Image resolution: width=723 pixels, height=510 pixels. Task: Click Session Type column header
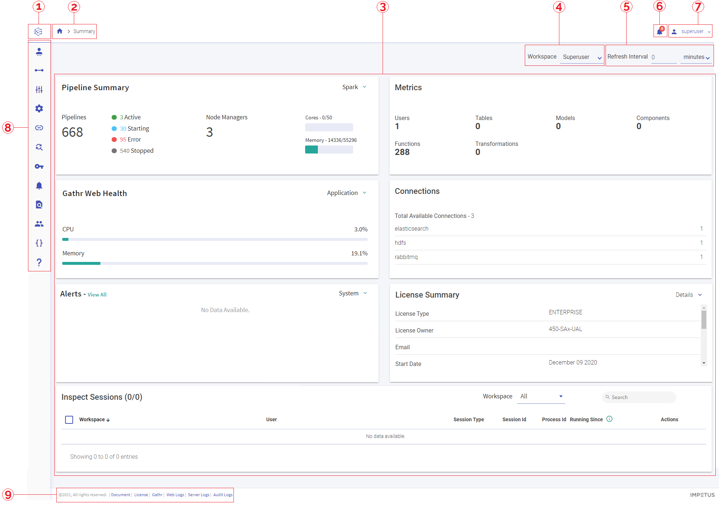468,419
